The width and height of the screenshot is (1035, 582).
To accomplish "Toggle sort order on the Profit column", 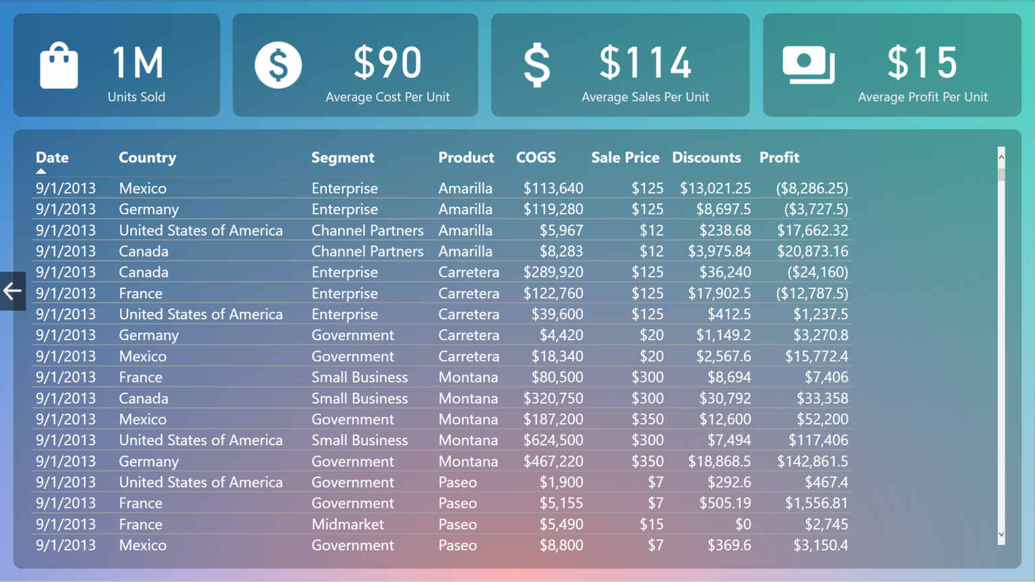I will tap(779, 157).
